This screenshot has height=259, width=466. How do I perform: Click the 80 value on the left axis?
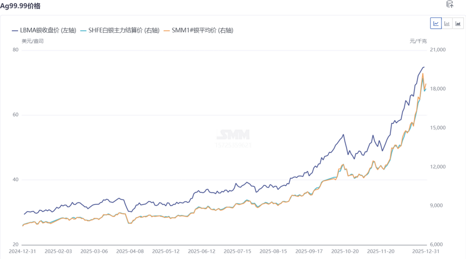(x=15, y=50)
